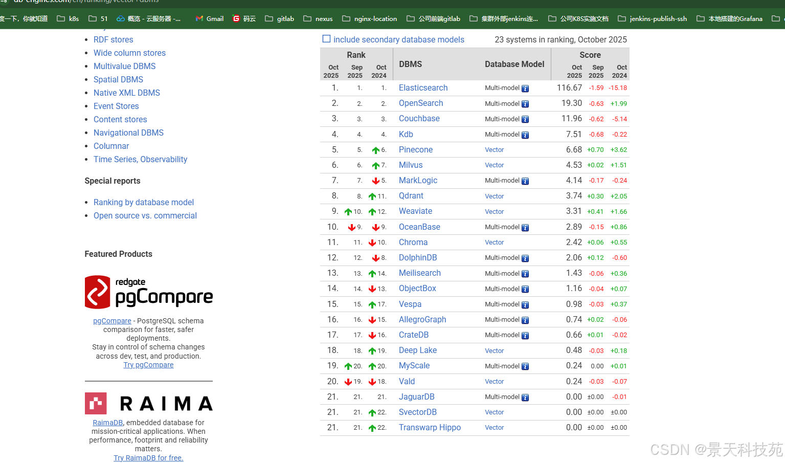Open the nginx-location bookmark folder
Viewport: 785px width, 463px height.
[370, 18]
